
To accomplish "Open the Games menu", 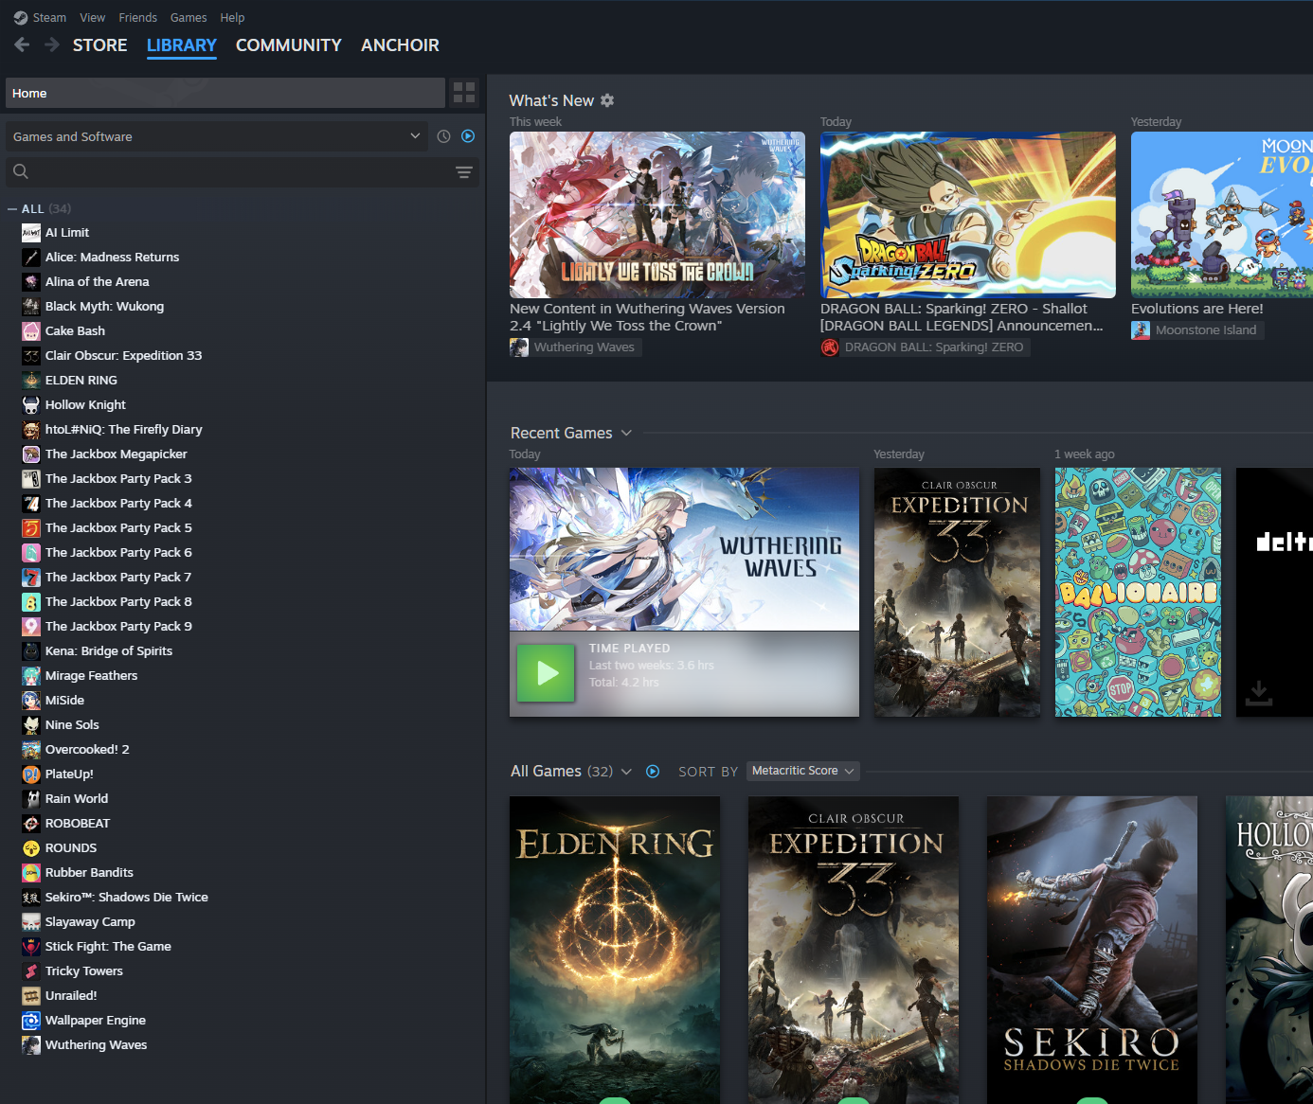I will pyautogui.click(x=189, y=17).
